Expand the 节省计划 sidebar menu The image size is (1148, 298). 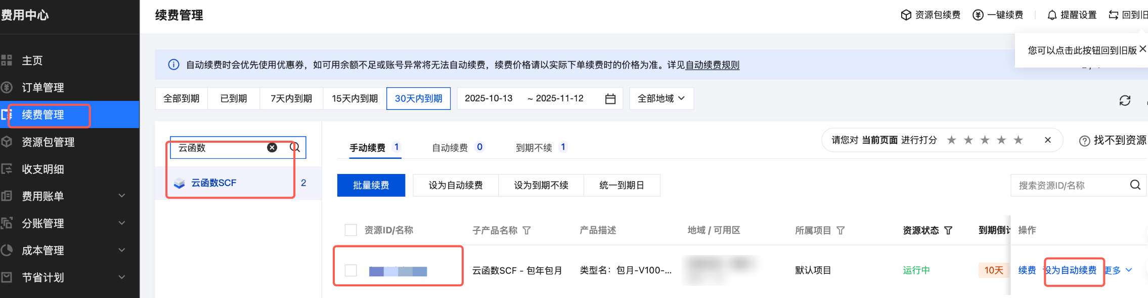click(x=121, y=277)
